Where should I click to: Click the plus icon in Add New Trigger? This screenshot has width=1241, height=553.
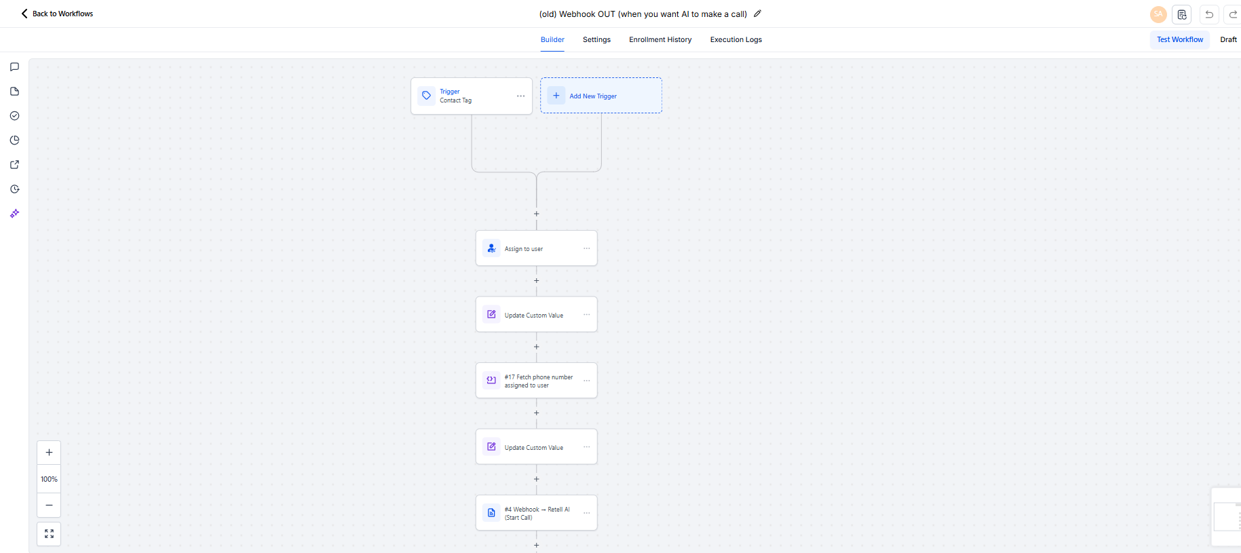[x=556, y=96]
